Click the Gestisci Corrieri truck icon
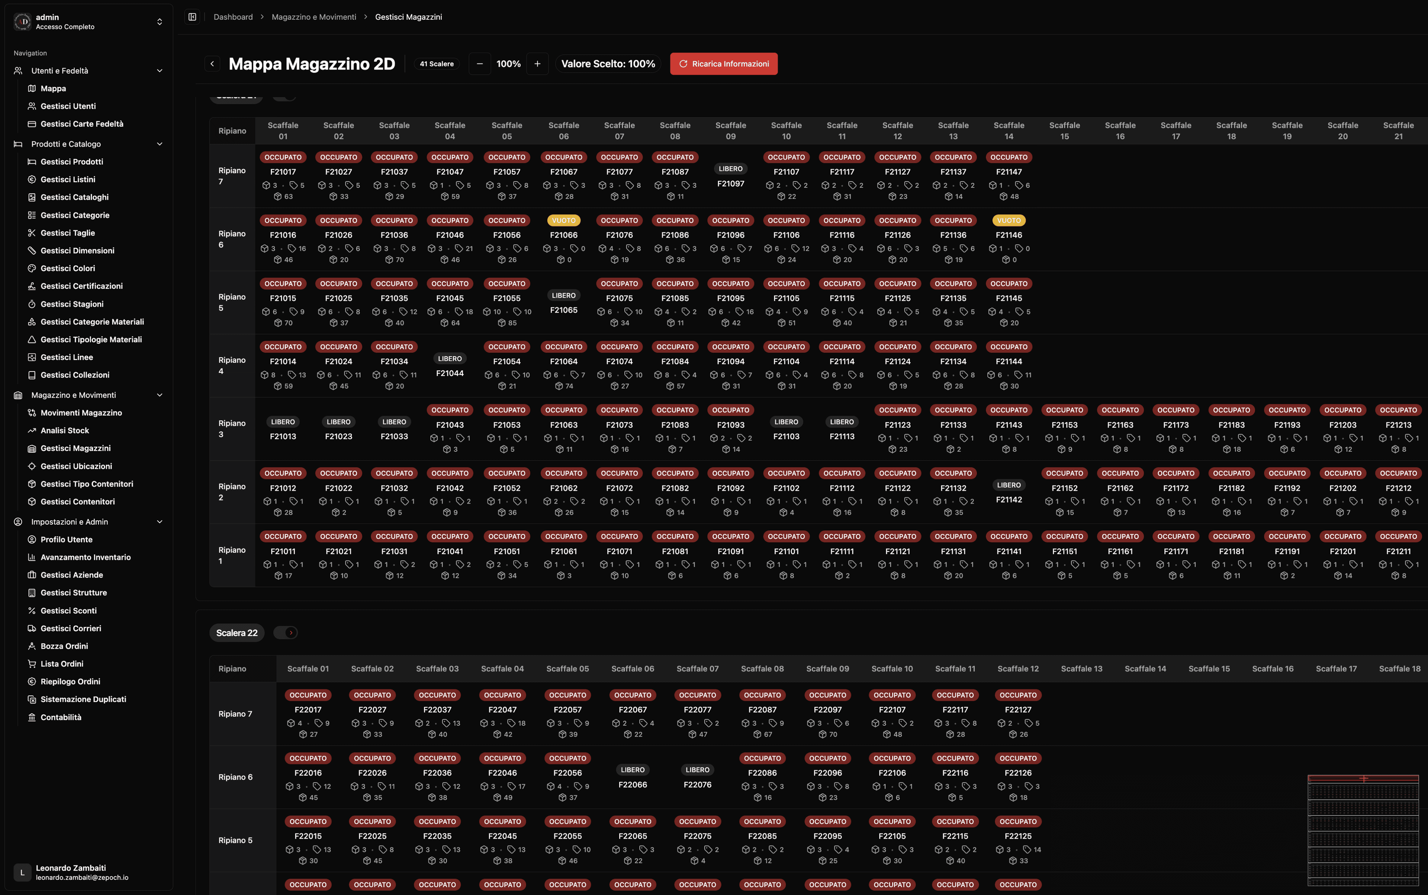This screenshot has width=1428, height=895. 32,628
